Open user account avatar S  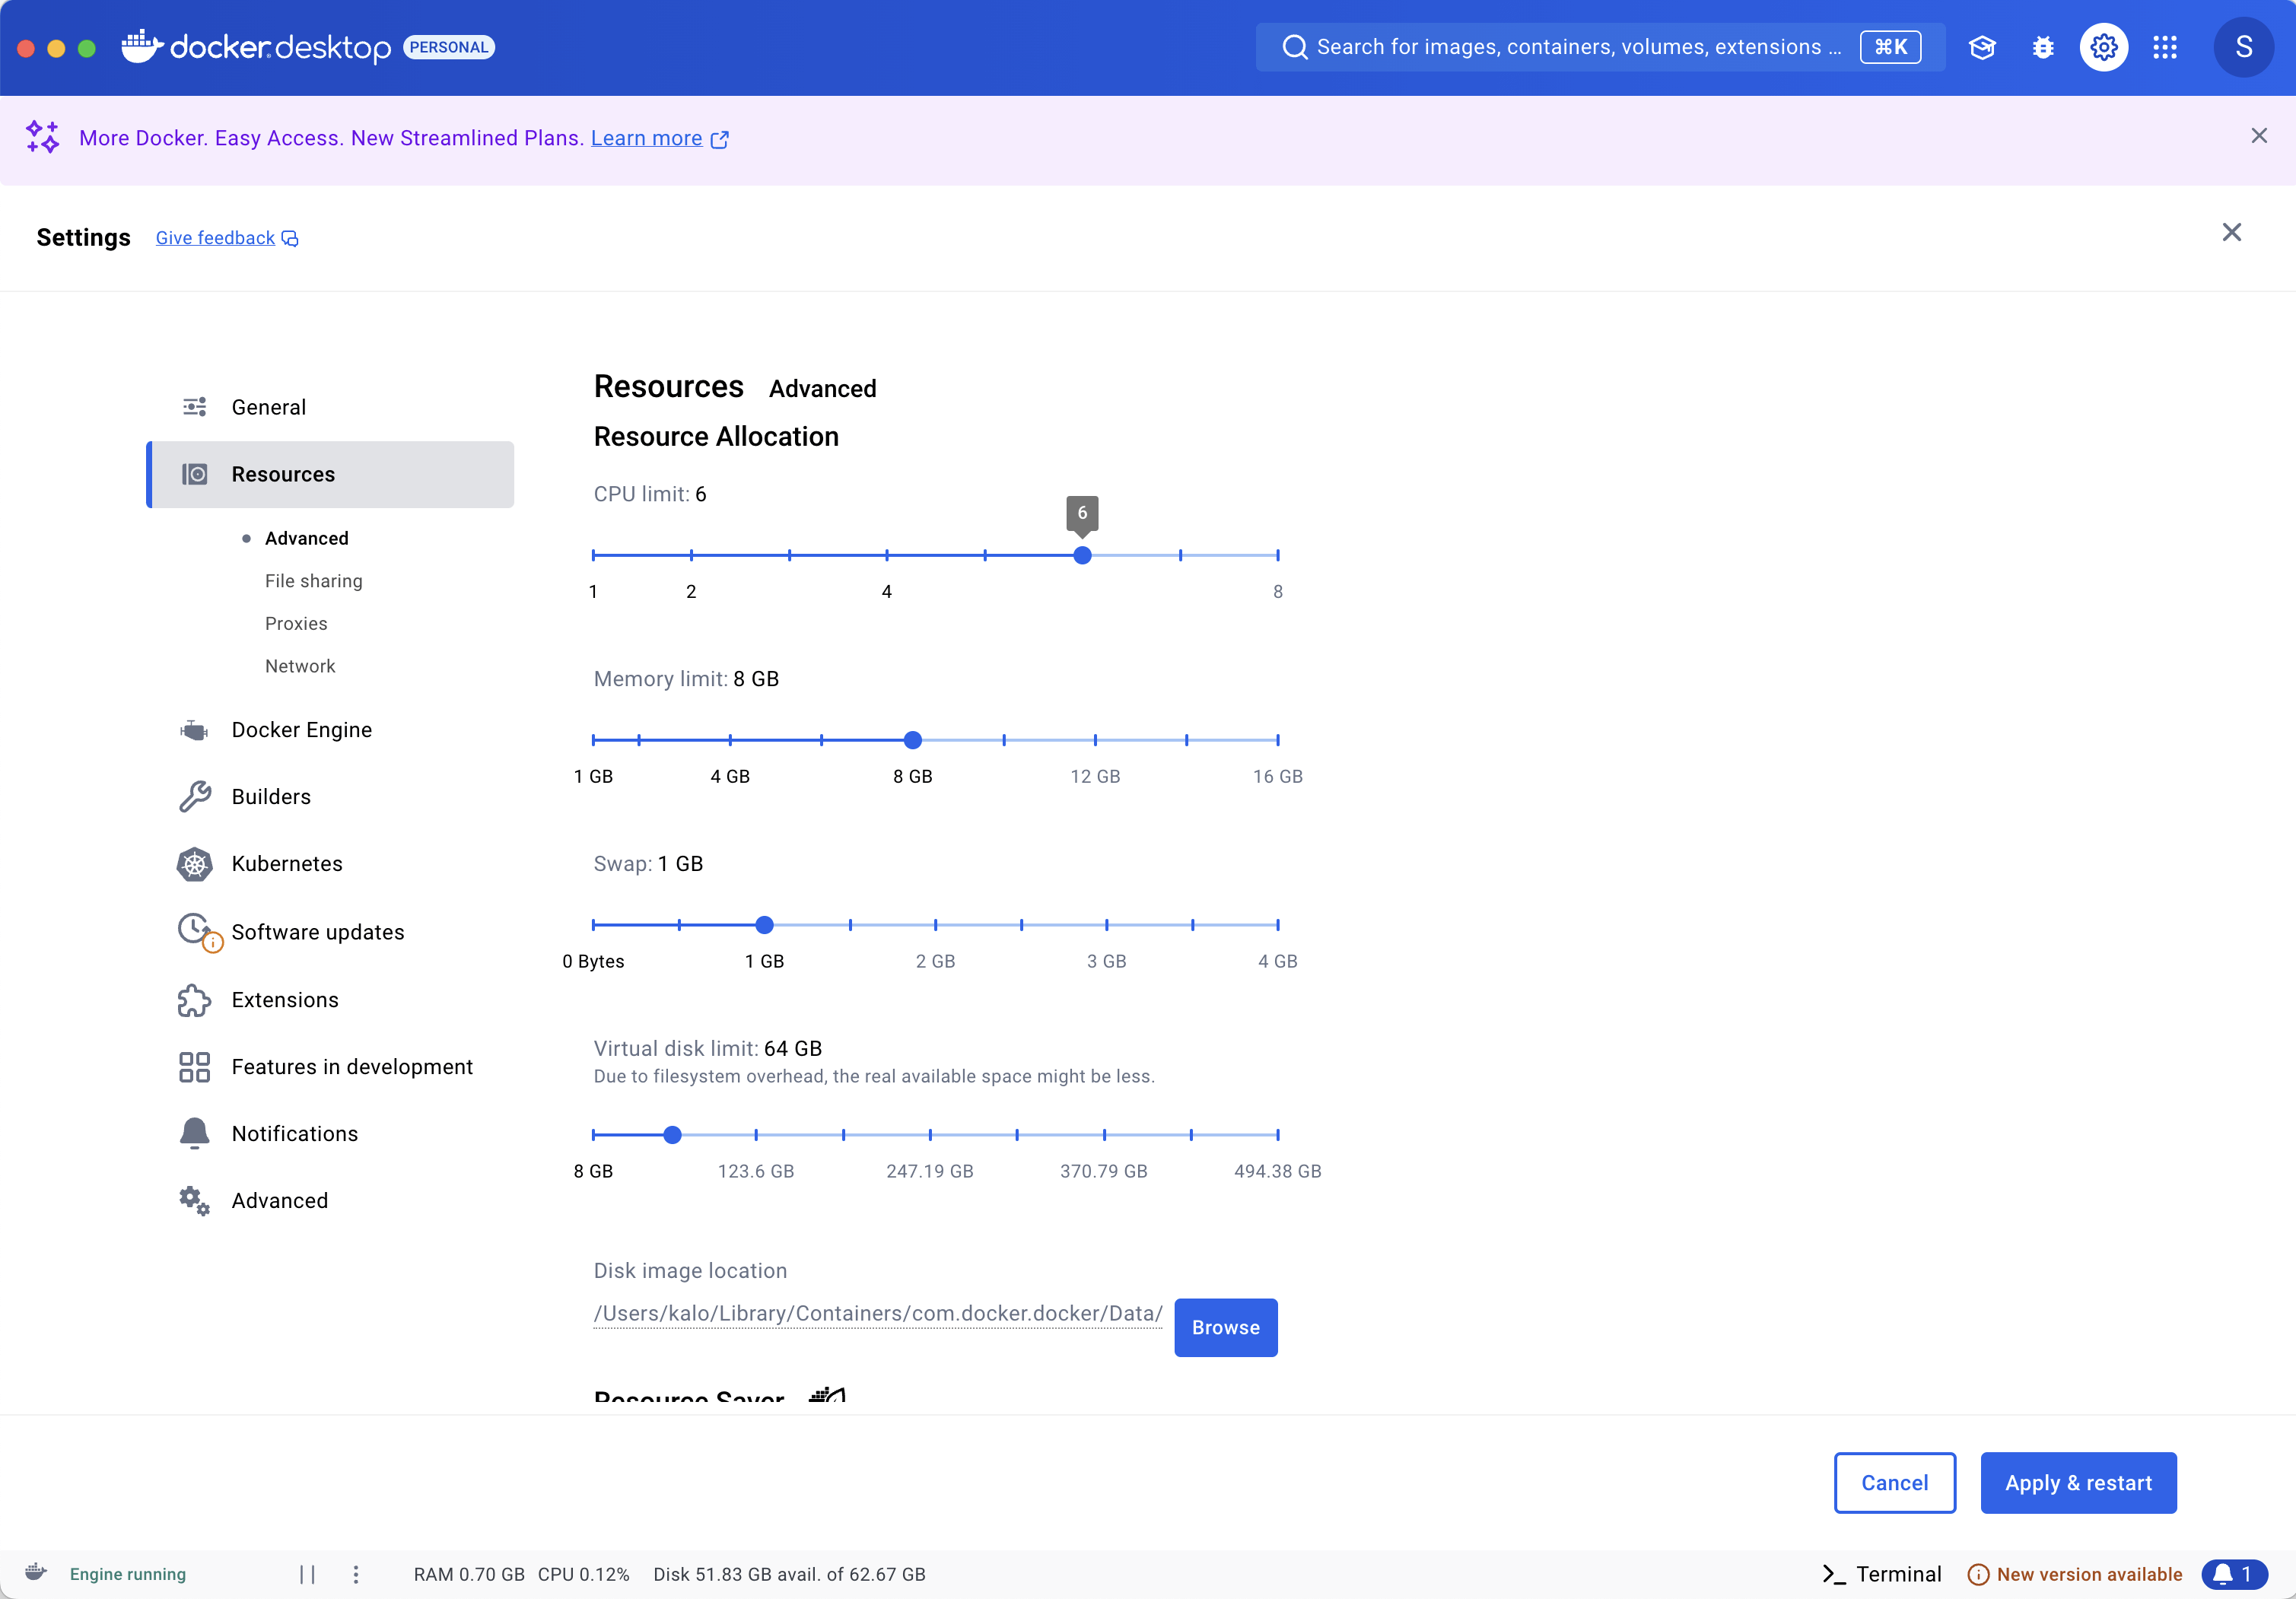pyautogui.click(x=2243, y=47)
